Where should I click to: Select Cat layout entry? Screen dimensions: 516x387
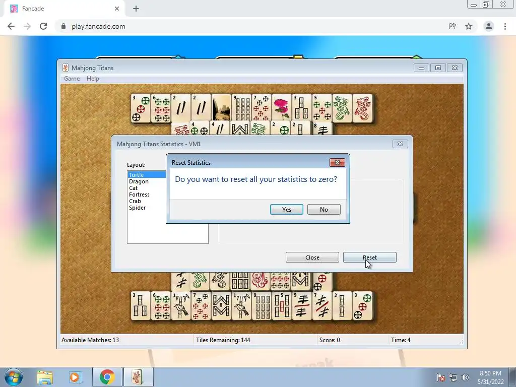pos(133,188)
